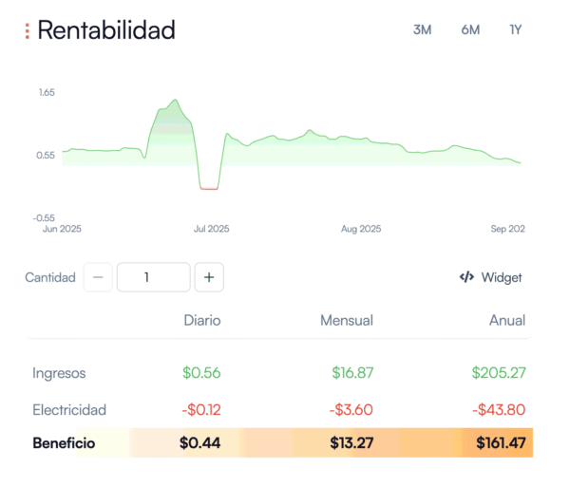Image resolution: width=570 pixels, height=487 pixels.
Task: Decrease quantity with minus button
Action: point(98,277)
